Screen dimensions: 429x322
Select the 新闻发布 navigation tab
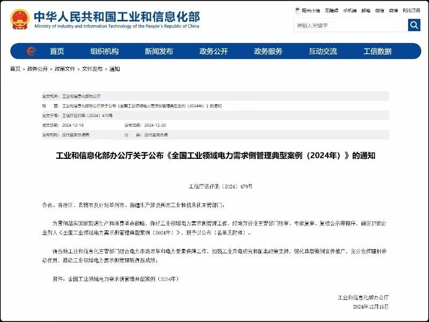click(x=158, y=51)
